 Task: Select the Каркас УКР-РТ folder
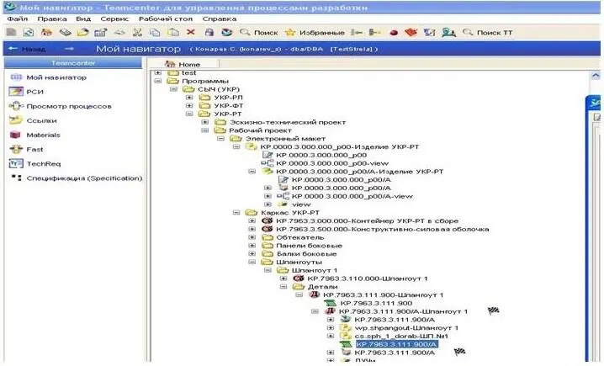[x=290, y=213]
